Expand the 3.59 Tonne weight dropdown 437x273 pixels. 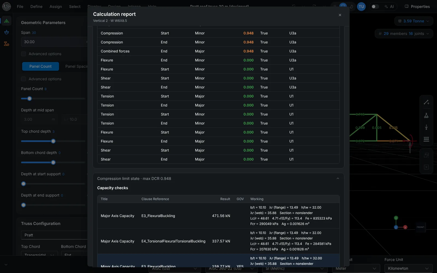414,21
